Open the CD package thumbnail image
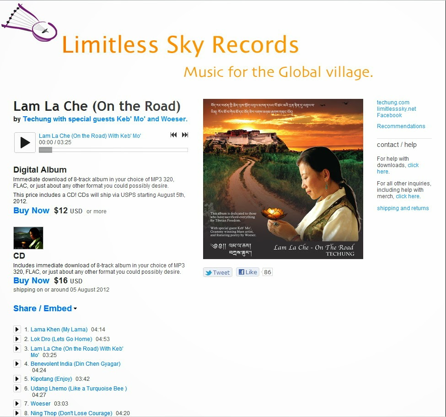Image resolution: width=446 pixels, height=417 pixels. tap(28, 238)
